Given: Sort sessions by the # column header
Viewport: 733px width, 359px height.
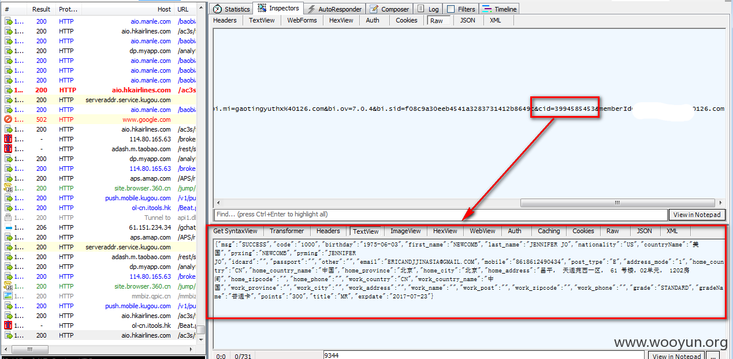Looking at the screenshot, I should click(x=14, y=9).
